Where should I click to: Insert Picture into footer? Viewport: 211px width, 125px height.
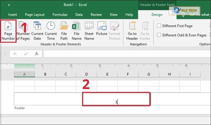102,29
